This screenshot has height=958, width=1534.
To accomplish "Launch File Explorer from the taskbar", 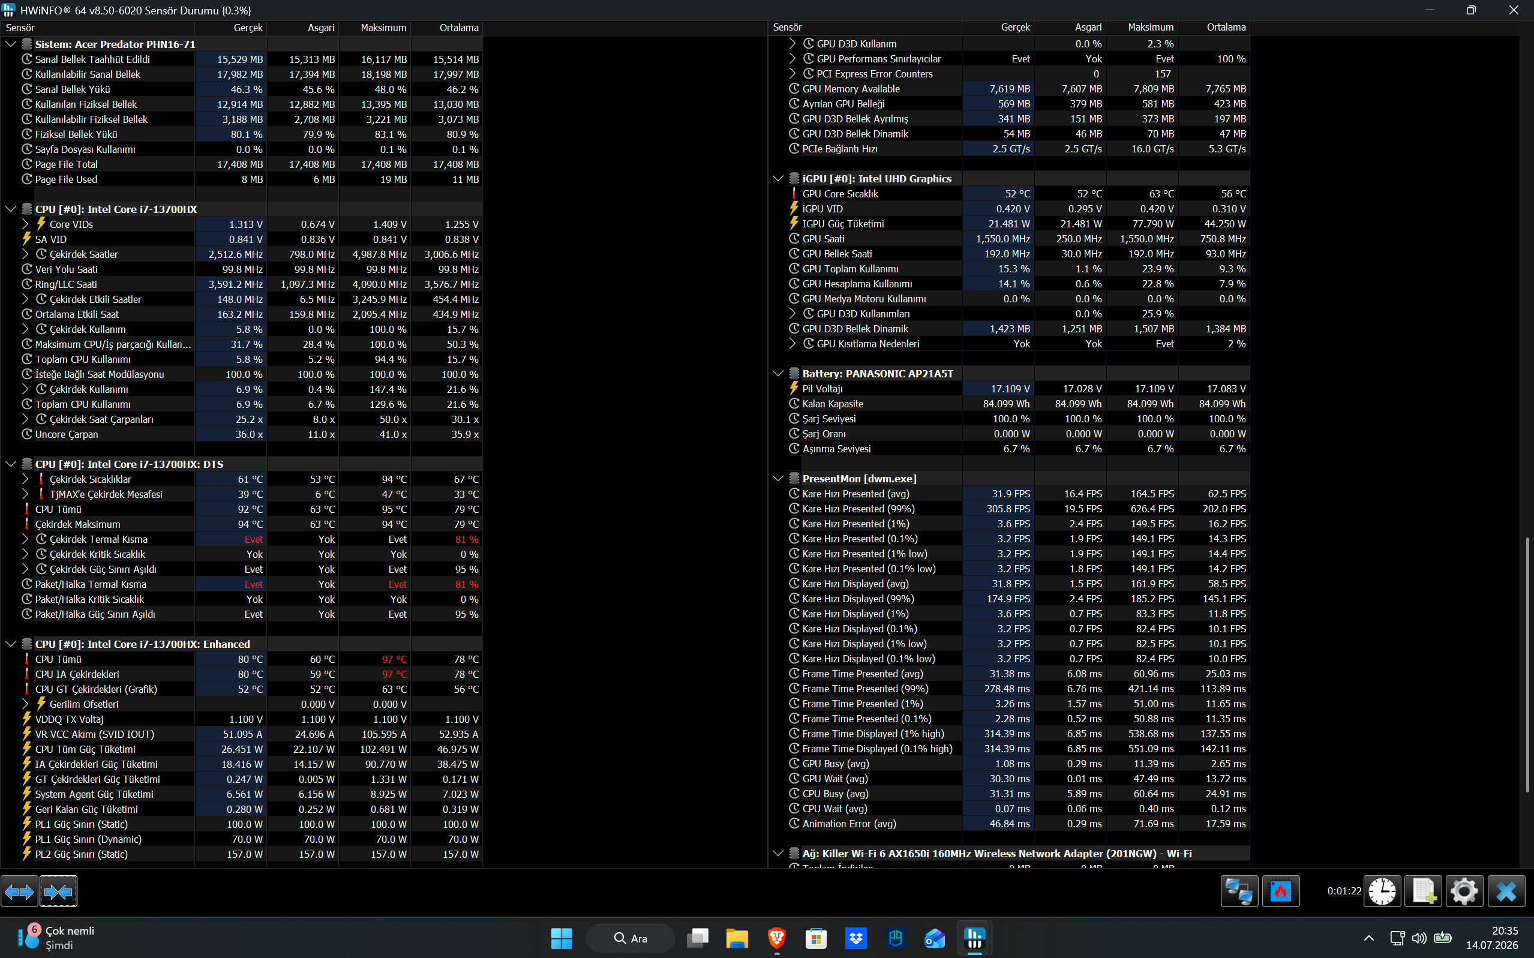I will [737, 938].
